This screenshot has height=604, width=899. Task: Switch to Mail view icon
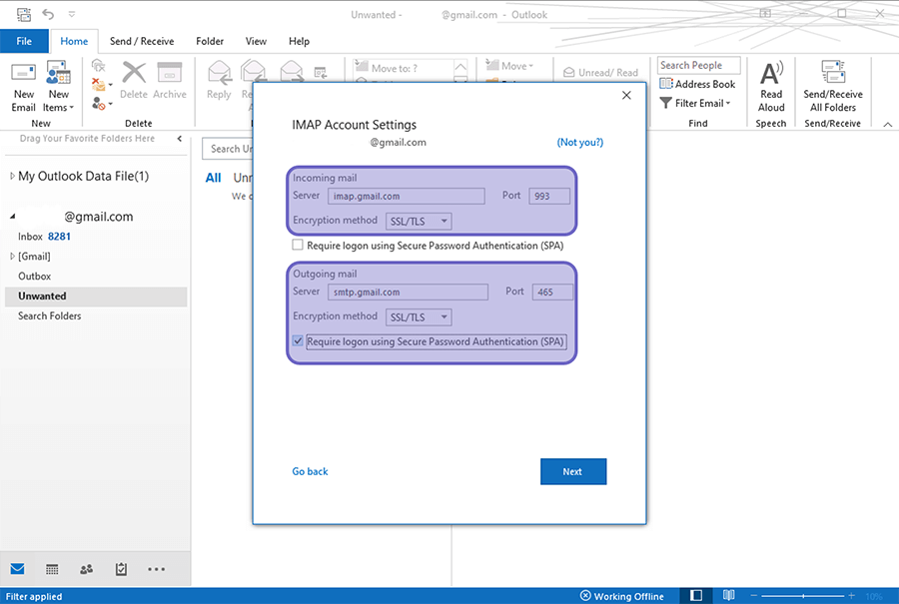pos(17,569)
